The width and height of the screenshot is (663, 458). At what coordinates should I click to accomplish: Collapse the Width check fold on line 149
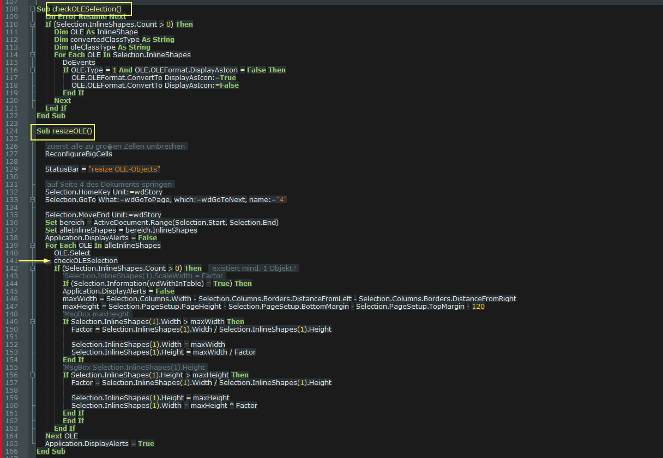(32, 322)
